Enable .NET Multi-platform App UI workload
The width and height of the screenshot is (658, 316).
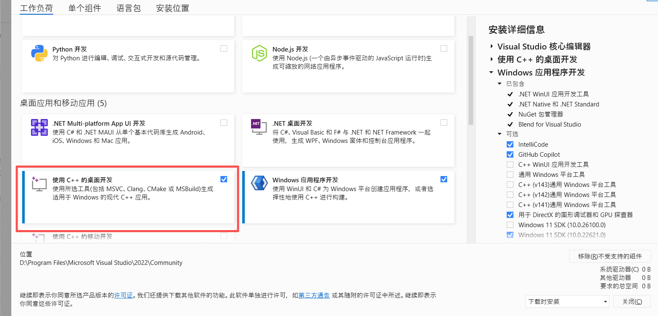224,123
